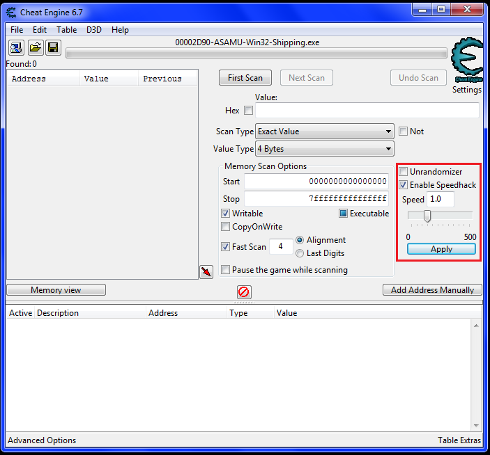Click the Start address field
The image size is (490, 455).
[x=316, y=181]
